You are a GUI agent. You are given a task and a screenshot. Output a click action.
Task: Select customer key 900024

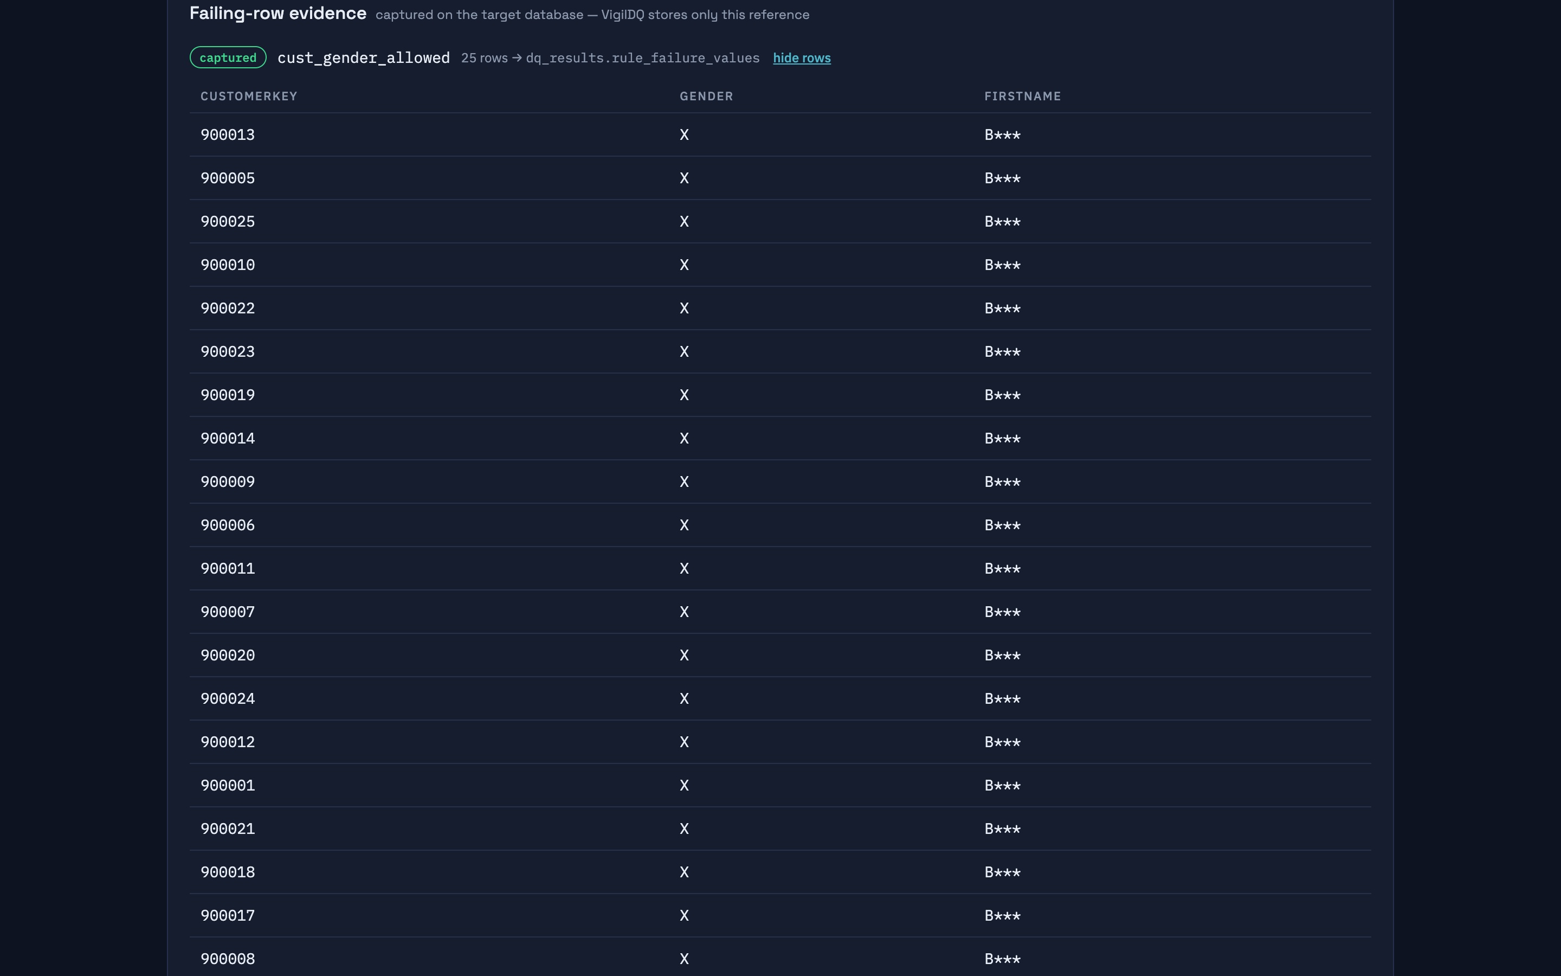tap(228, 698)
